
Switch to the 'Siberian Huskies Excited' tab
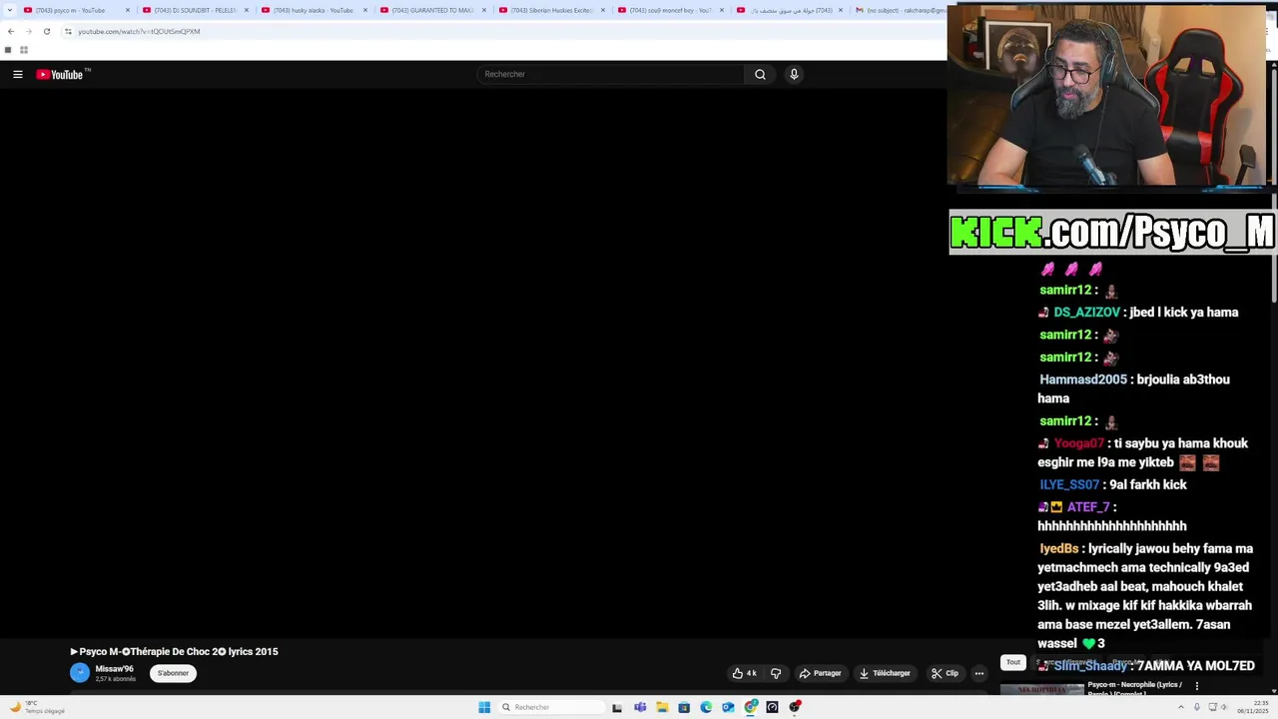(551, 10)
